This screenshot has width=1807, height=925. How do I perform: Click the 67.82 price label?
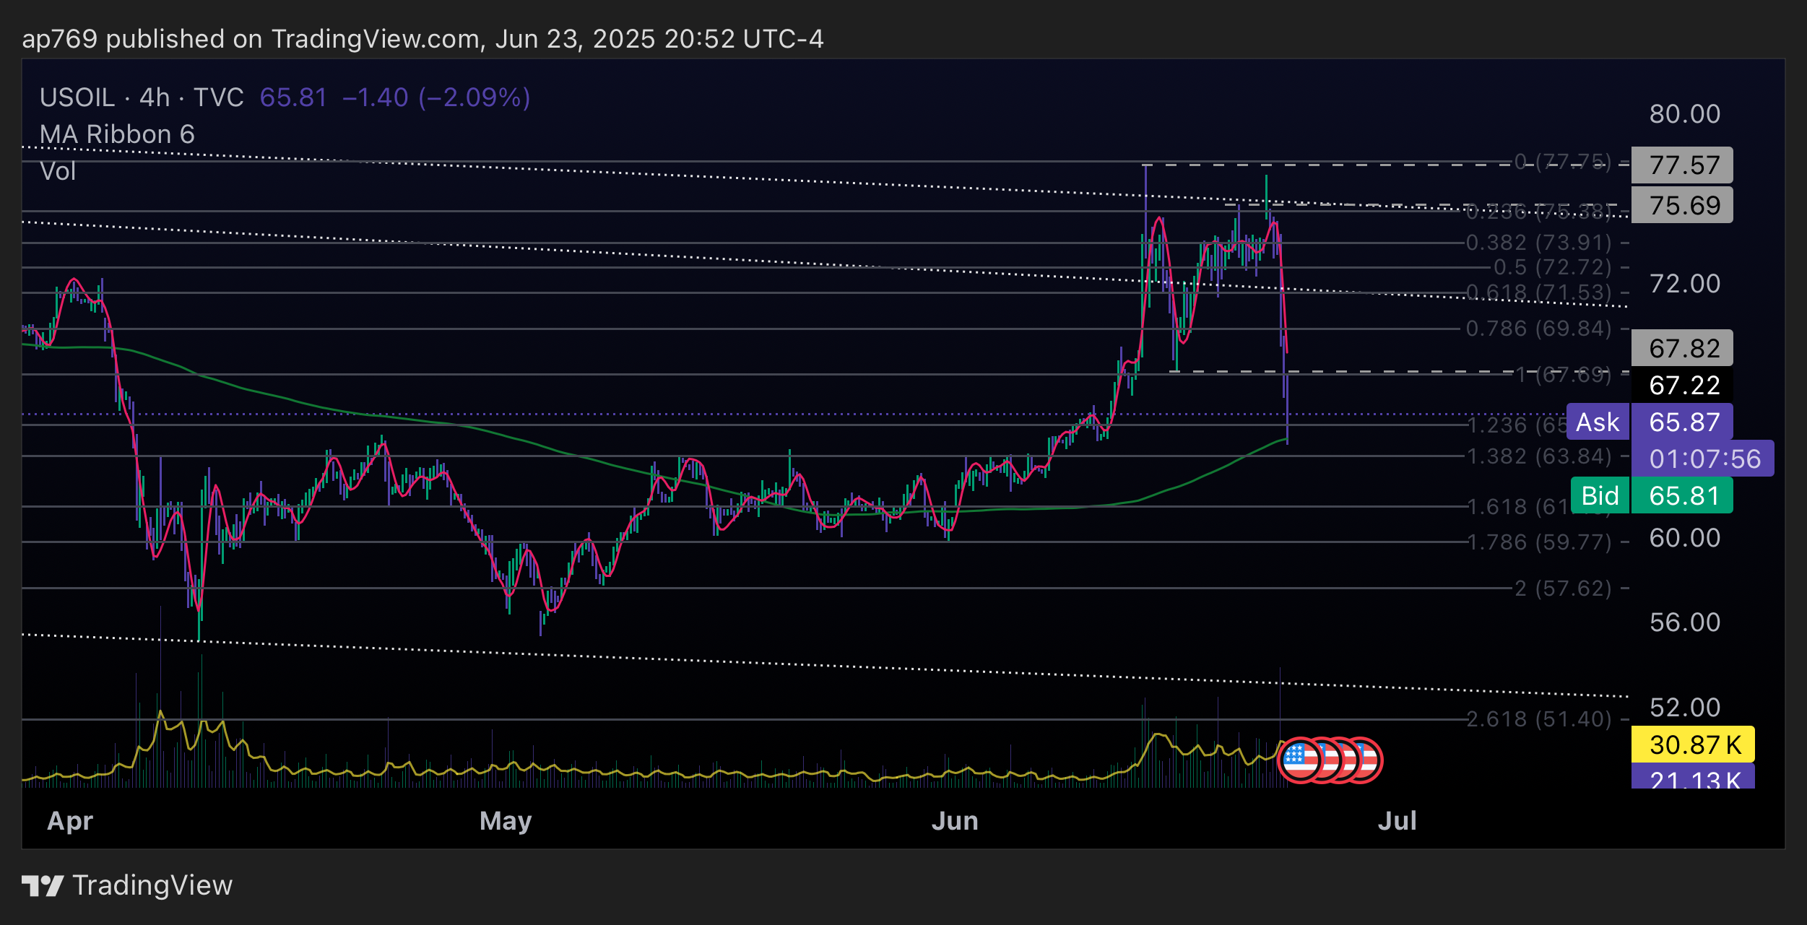point(1682,348)
